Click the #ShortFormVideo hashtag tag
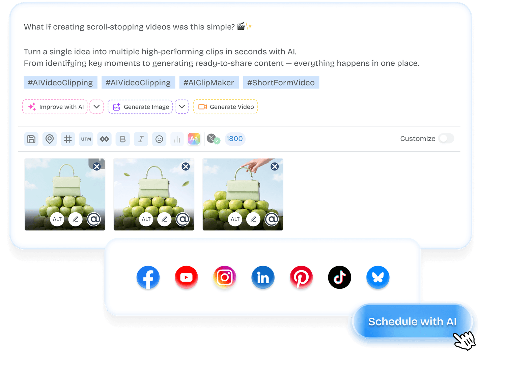The height and width of the screenshot is (372, 506). (281, 83)
